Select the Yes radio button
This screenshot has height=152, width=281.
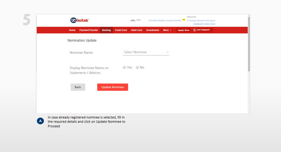point(124,68)
